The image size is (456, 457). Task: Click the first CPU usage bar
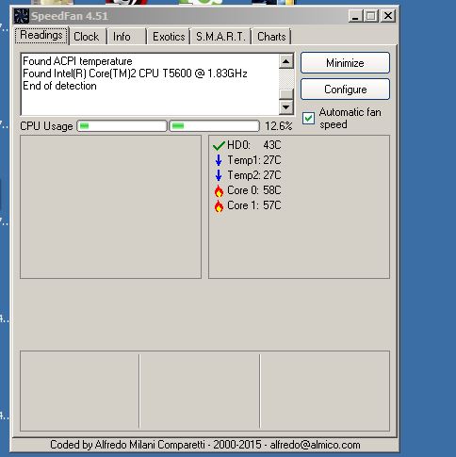(122, 126)
